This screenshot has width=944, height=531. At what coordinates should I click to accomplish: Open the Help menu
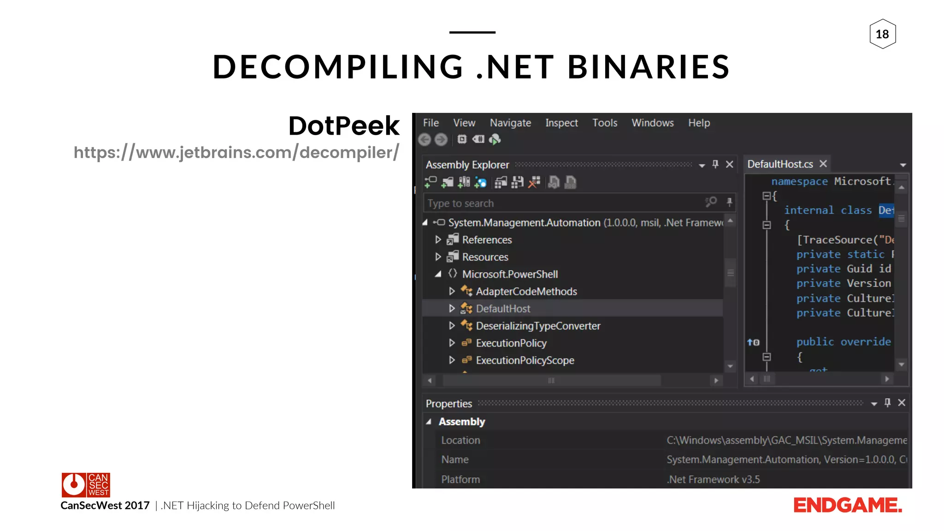tap(699, 123)
